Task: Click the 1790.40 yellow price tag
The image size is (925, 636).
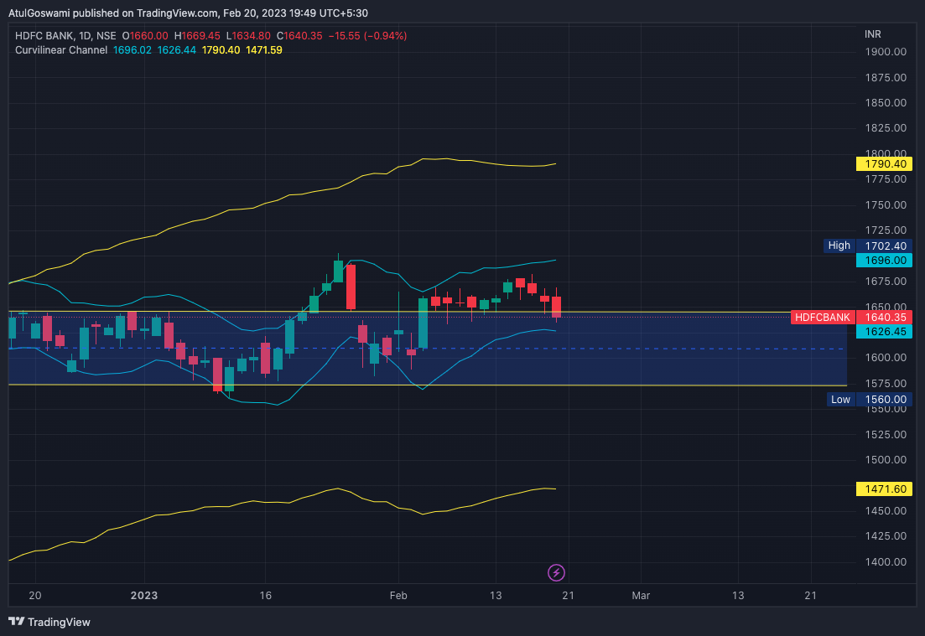Action: (x=884, y=164)
